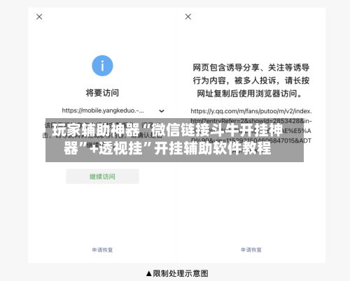Open 申请恢复 link on left panel
The width and height of the screenshot is (350, 281).
tap(102, 250)
